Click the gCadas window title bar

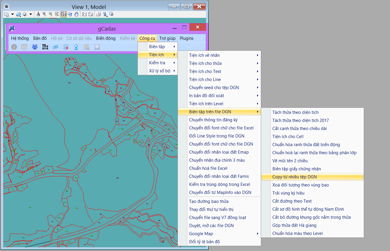(107, 29)
